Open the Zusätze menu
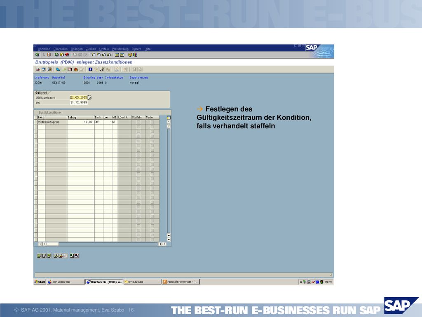Image resolution: width=422 pixels, height=317 pixels. click(91, 49)
